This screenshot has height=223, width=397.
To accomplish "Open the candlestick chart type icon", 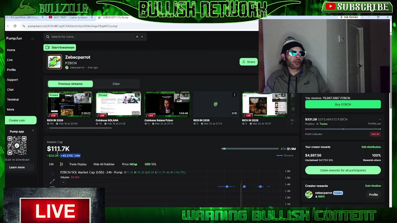I will coord(61,164).
